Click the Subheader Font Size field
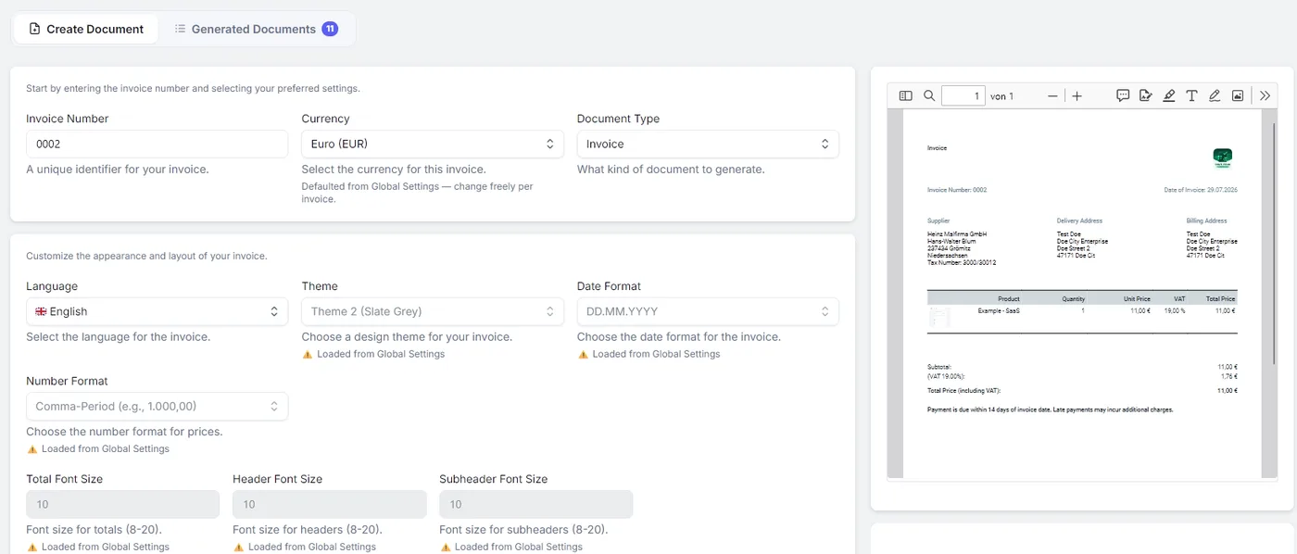Image resolution: width=1297 pixels, height=554 pixels. coord(535,504)
